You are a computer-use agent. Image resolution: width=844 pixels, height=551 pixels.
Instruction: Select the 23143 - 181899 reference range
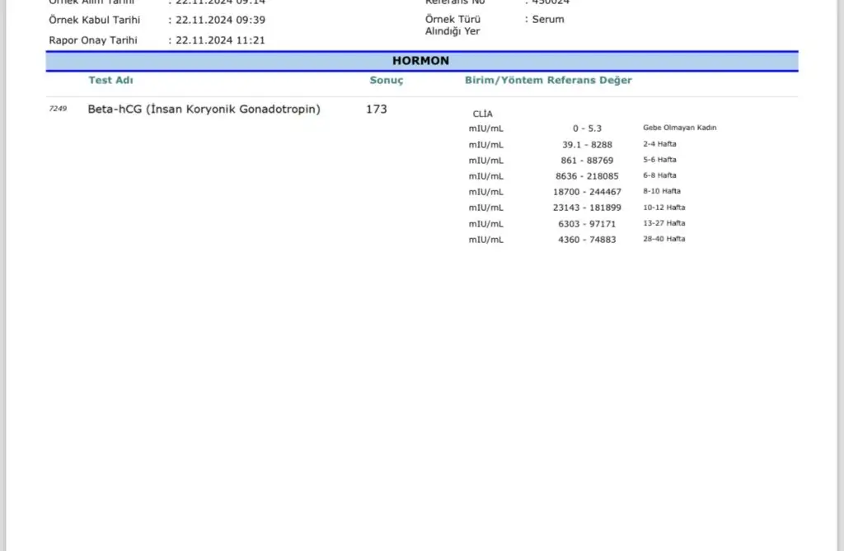tap(587, 208)
